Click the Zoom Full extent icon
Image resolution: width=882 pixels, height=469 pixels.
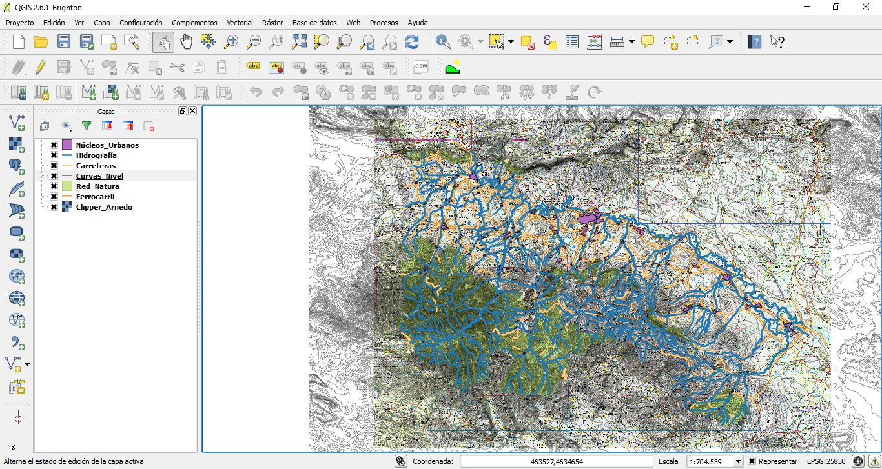[299, 42]
